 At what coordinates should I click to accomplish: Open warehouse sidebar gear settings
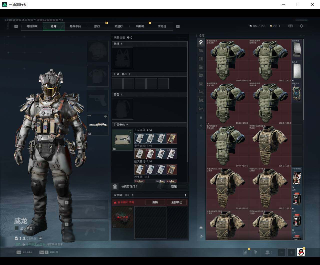click(201, 126)
